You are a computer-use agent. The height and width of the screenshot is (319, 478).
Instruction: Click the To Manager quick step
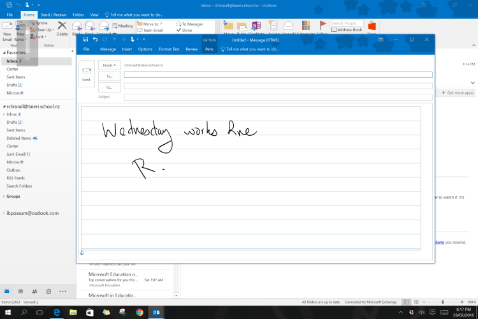point(190,24)
